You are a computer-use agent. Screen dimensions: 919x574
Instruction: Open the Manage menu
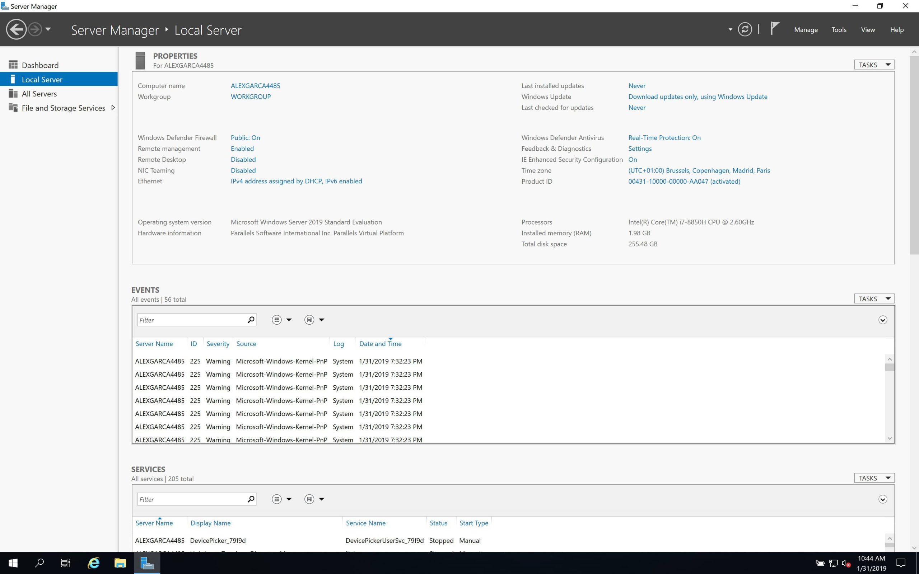click(x=806, y=30)
